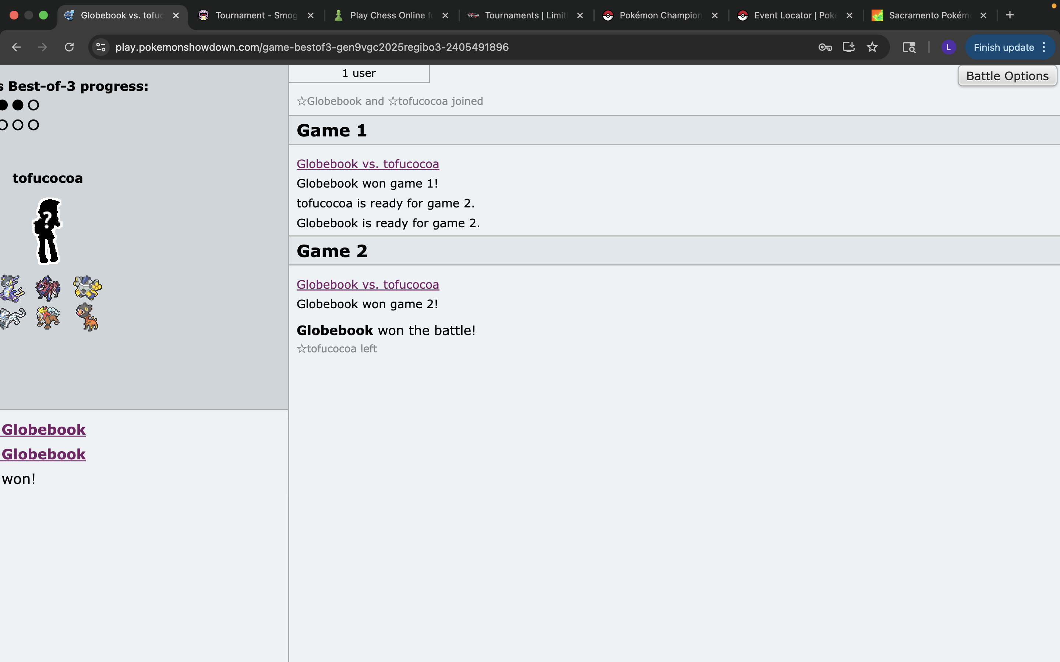Viewport: 1060px width, 662px height.
Task: Go forward in browser history
Action: pyautogui.click(x=42, y=47)
